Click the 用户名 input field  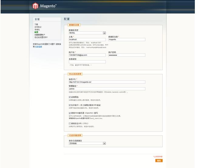coord(87,55)
